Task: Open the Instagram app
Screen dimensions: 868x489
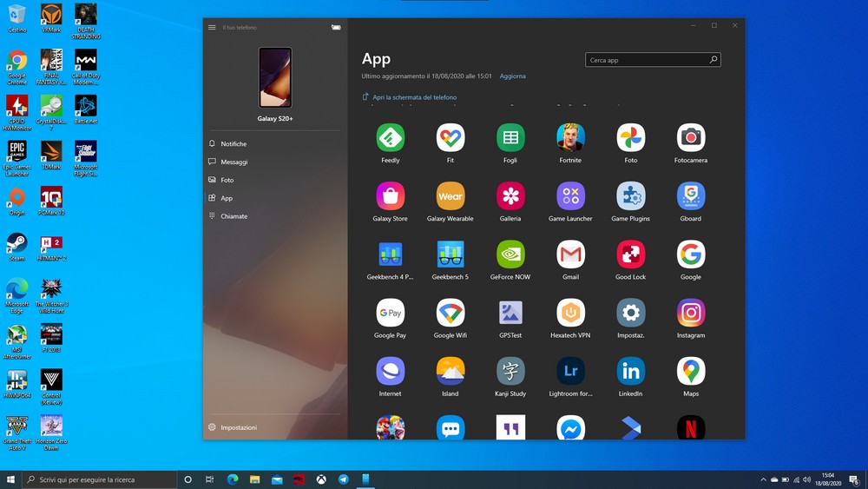Action: (x=691, y=313)
